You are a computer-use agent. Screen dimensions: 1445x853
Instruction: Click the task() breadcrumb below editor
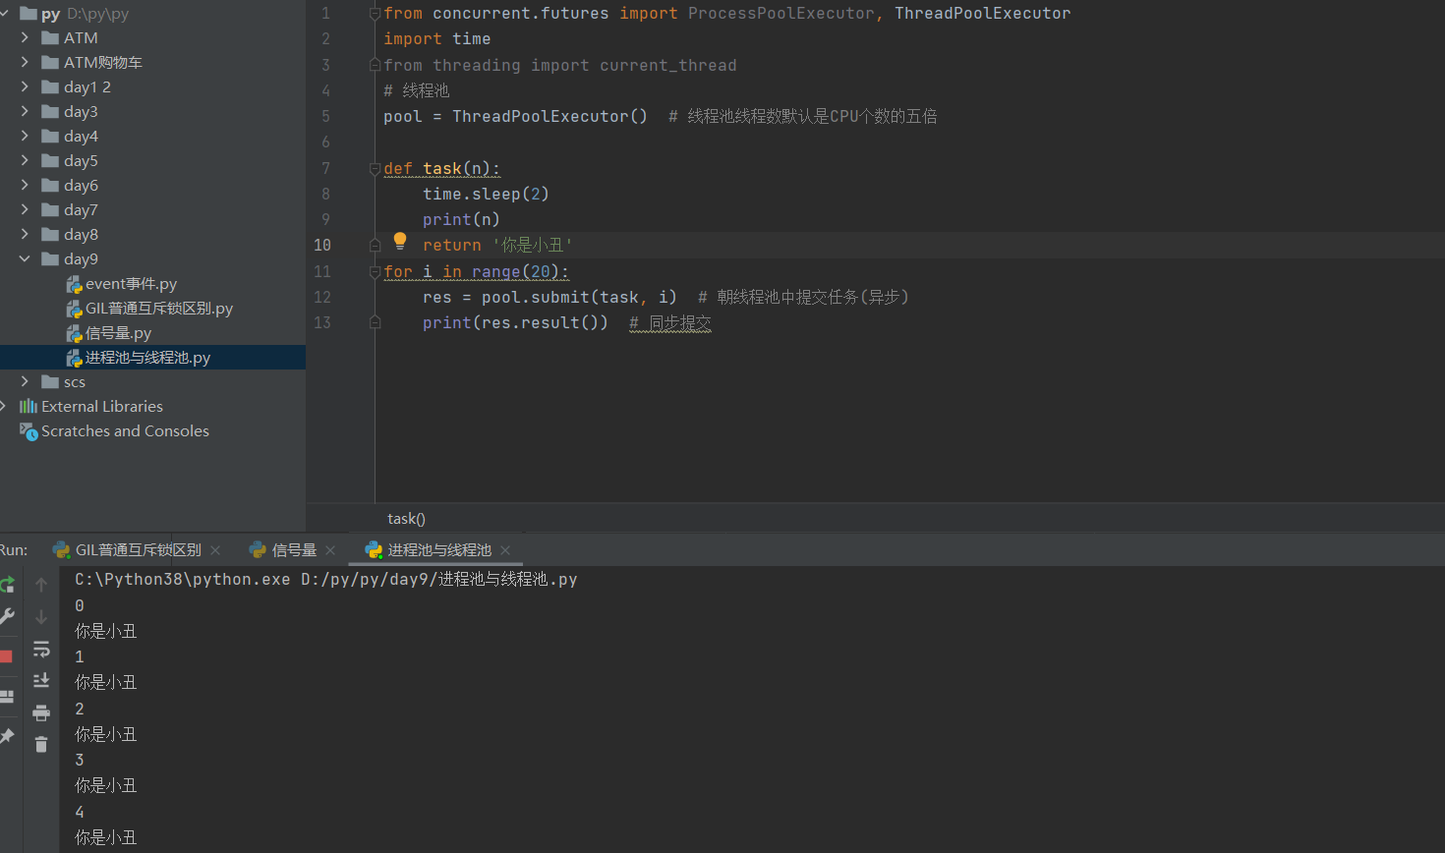pyautogui.click(x=406, y=519)
